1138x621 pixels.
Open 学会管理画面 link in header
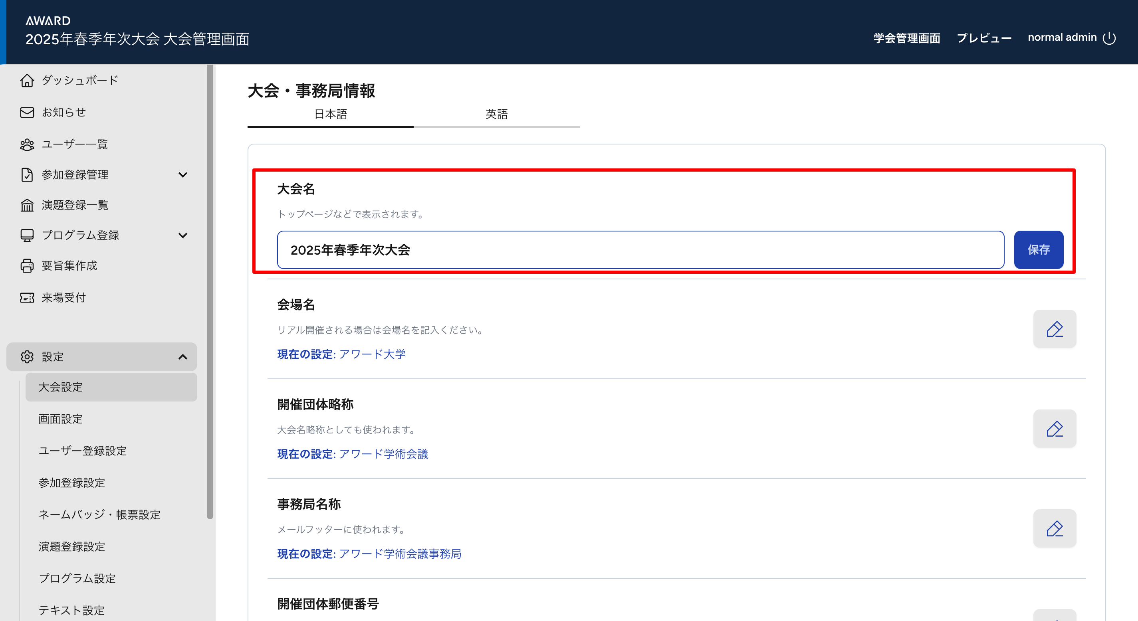pos(906,38)
